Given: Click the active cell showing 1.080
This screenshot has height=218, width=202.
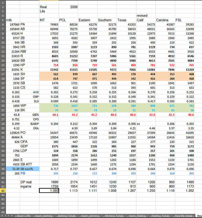Looking at the screenshot, I should (49, 191).
